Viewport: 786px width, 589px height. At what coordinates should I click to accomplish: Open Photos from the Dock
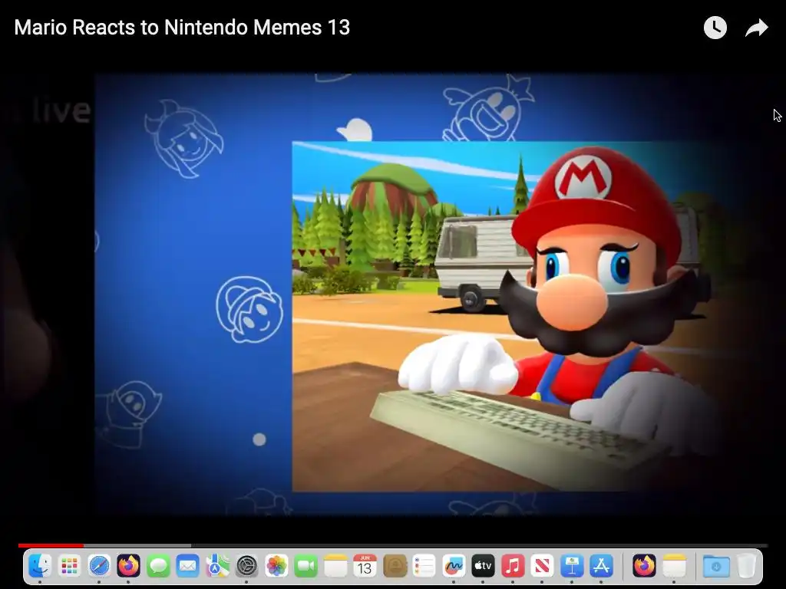pyautogui.click(x=276, y=566)
